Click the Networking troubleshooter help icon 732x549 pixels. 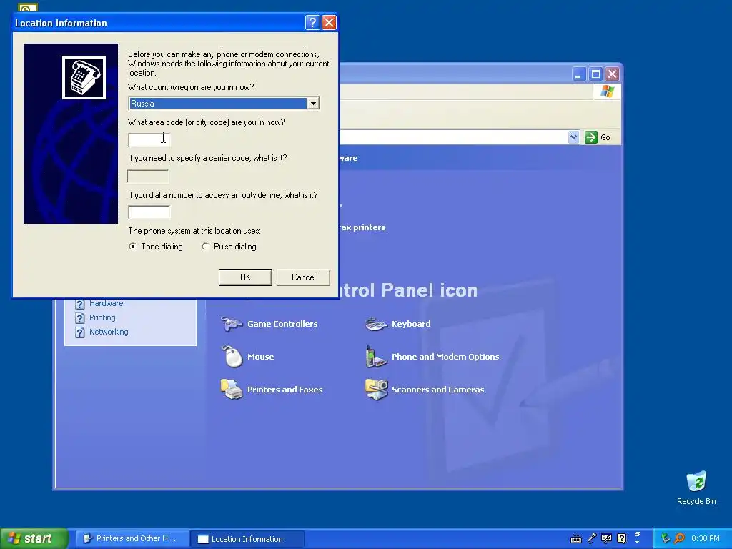[x=80, y=332]
